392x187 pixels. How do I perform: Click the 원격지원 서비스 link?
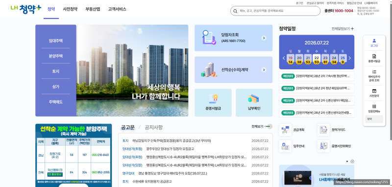335,3
